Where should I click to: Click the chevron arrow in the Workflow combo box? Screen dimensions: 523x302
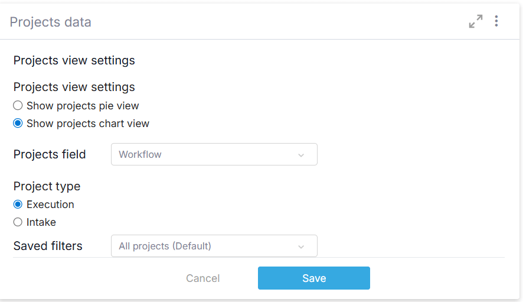coord(301,155)
